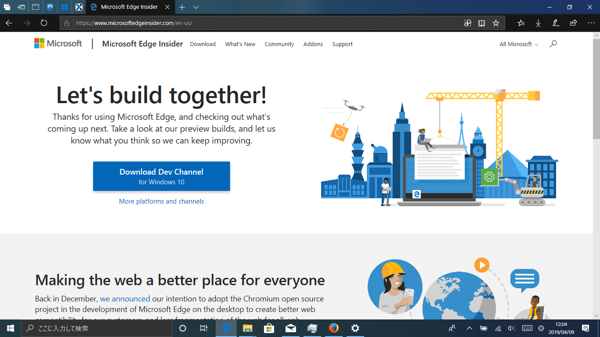Open Settings gear on taskbar
The height and width of the screenshot is (337, 600).
[355, 328]
